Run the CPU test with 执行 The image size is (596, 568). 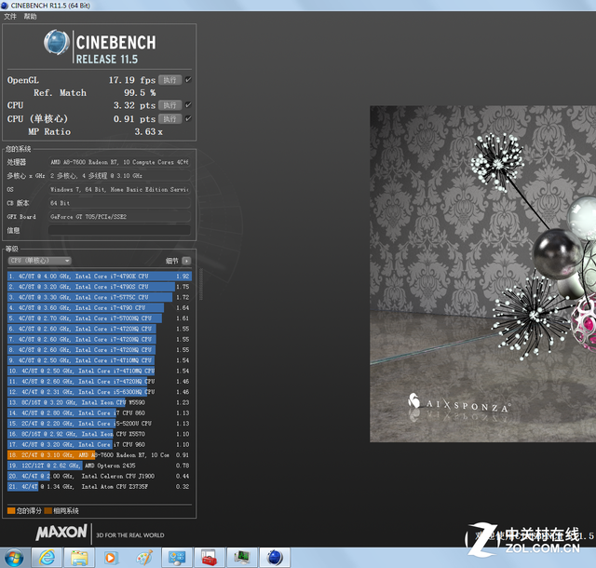pyautogui.click(x=169, y=105)
